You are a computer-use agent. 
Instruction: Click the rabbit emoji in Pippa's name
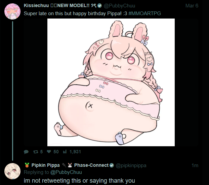(x=70, y=165)
